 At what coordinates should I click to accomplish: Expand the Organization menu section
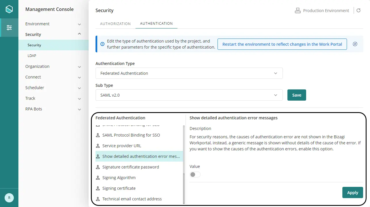(53, 66)
